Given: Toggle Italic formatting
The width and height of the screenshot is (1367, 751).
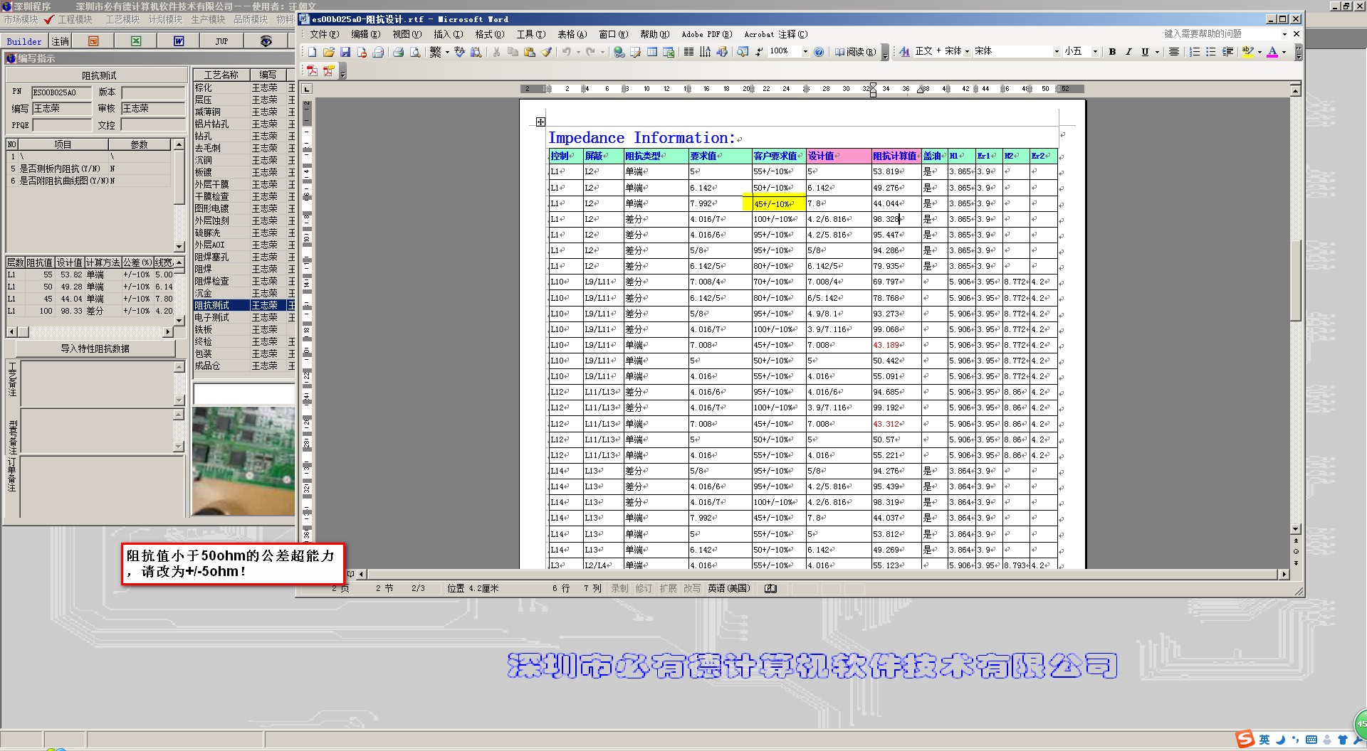Looking at the screenshot, I should point(1128,52).
